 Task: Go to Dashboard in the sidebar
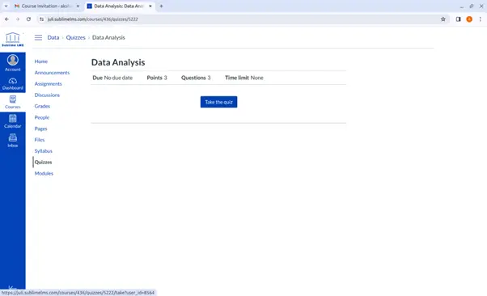(x=13, y=84)
